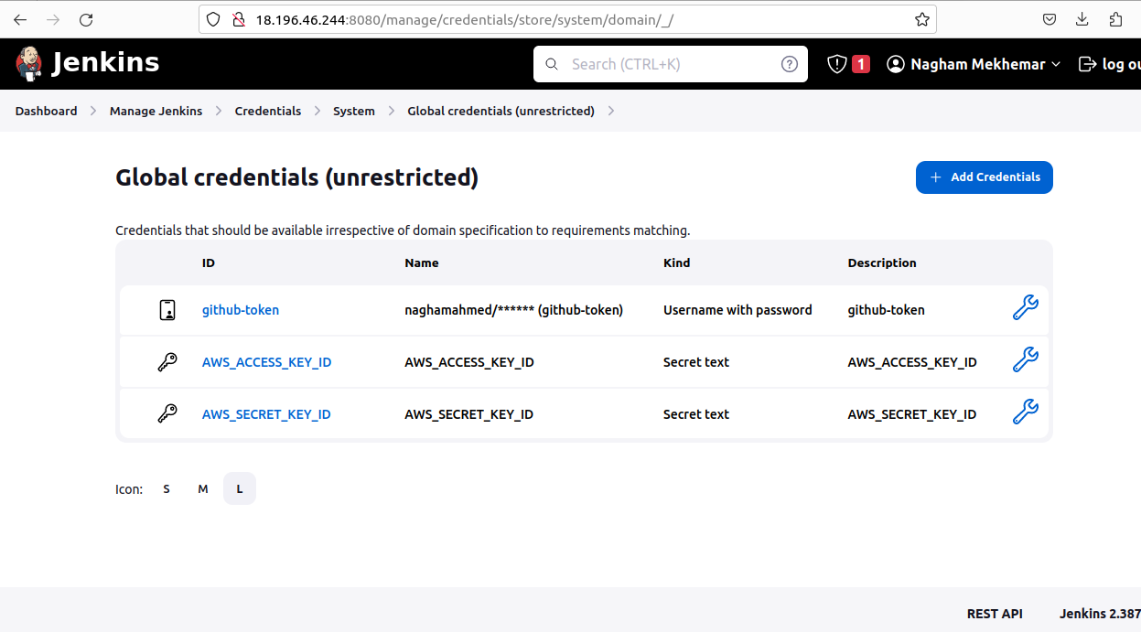The image size is (1141, 632).
Task: Click the log out link text
Action: [1121, 64]
